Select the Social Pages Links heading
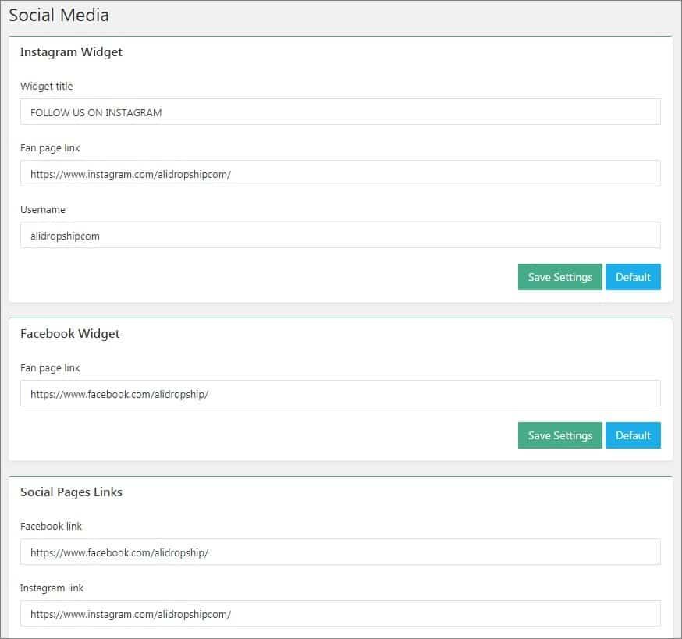Image resolution: width=682 pixels, height=639 pixels. [71, 492]
